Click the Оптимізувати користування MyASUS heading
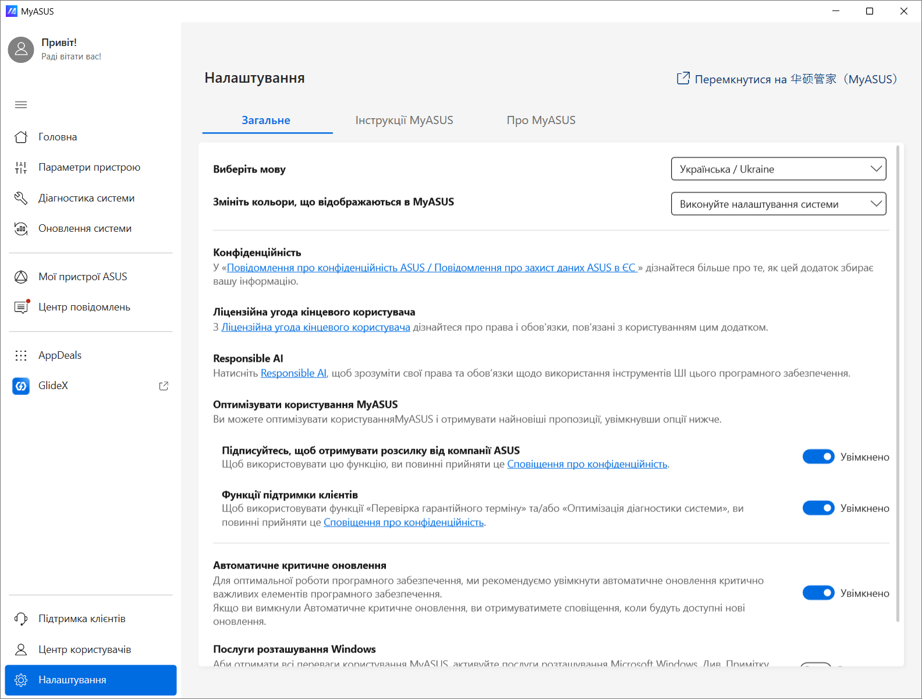Viewport: 922px width, 699px height. 306,405
